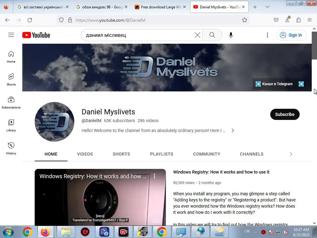Show more channel tabs with right chevron

point(291,154)
